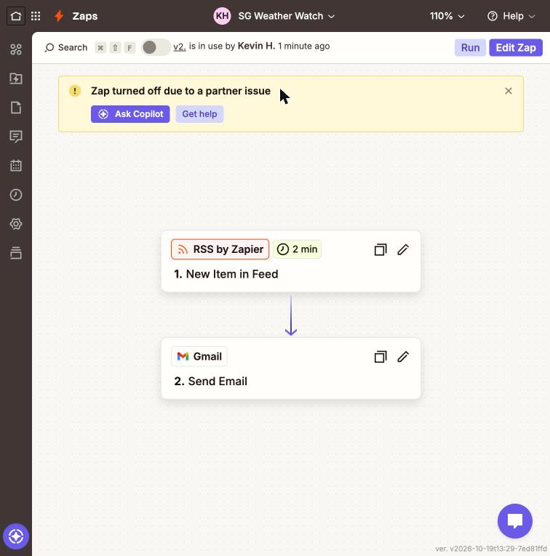Dismiss the partner issue banner

[x=509, y=91]
